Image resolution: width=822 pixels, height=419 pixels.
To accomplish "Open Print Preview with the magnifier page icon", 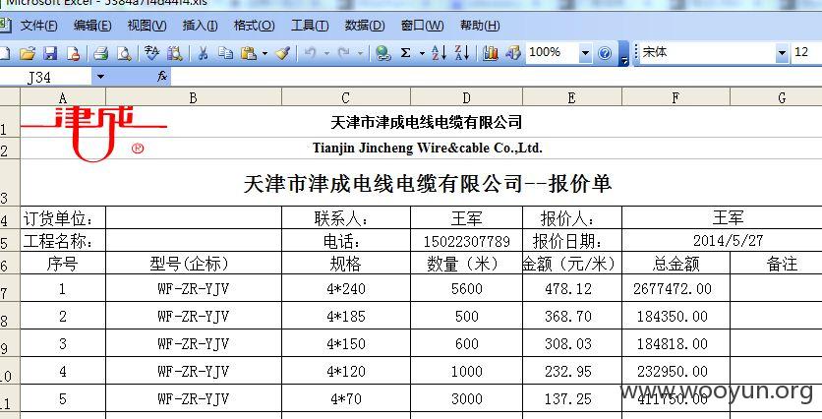I will pos(124,53).
